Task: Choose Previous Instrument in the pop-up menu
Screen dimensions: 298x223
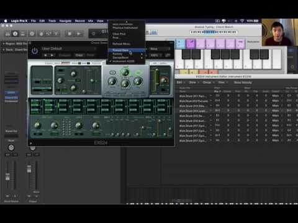Action: coord(127,28)
